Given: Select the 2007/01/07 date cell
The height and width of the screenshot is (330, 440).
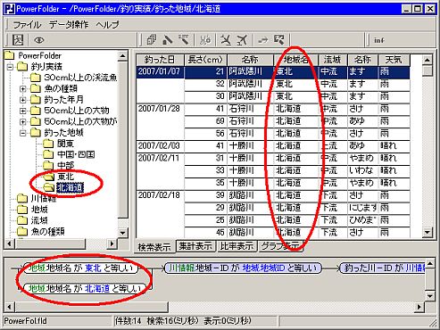Looking at the screenshot, I should pyautogui.click(x=160, y=71).
